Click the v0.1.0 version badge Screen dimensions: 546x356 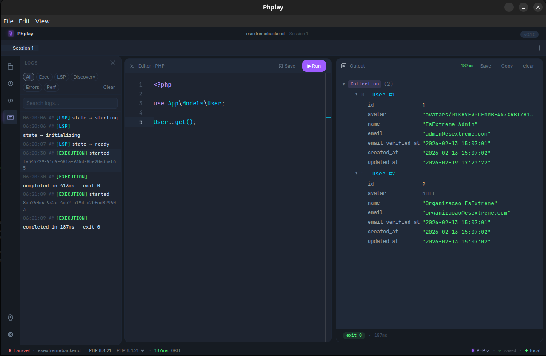(x=529, y=34)
